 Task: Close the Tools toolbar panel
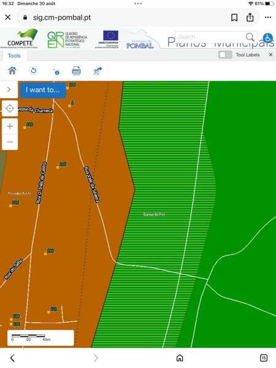(x=270, y=55)
